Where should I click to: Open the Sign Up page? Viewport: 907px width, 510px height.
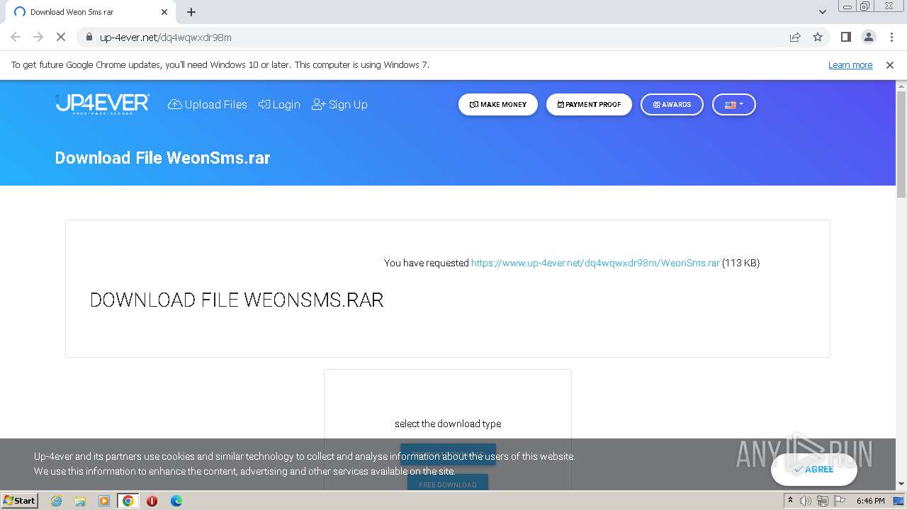[339, 104]
